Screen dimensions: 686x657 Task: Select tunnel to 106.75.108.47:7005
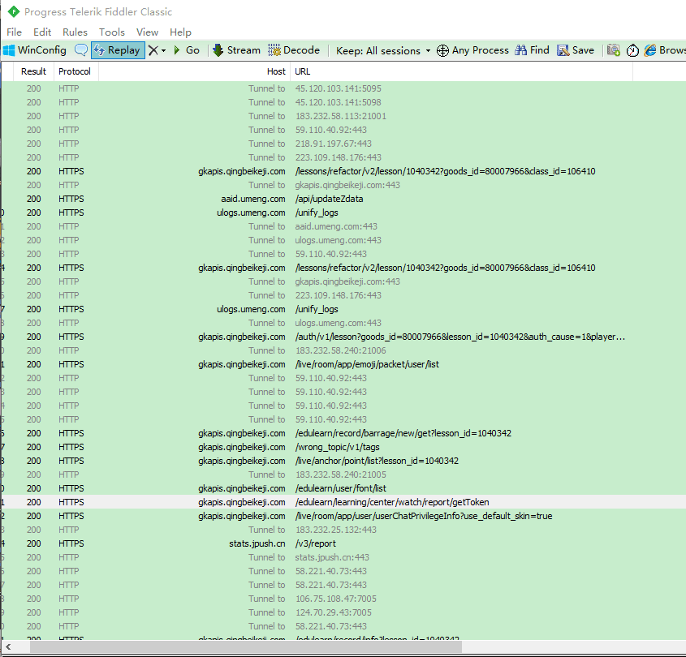pyautogui.click(x=344, y=599)
